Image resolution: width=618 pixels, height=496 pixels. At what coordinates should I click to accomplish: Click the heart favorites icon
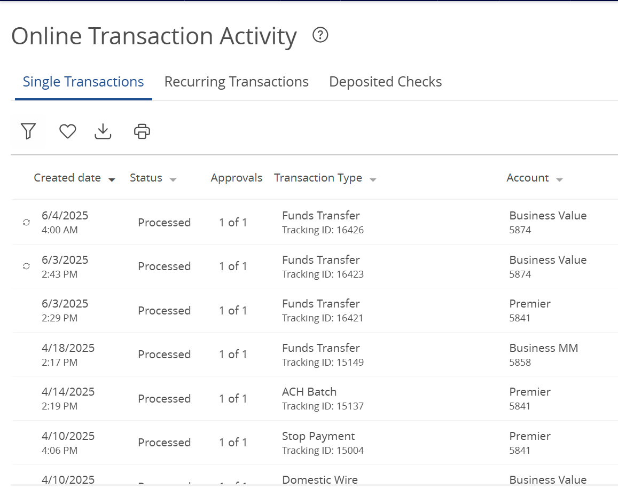click(67, 131)
